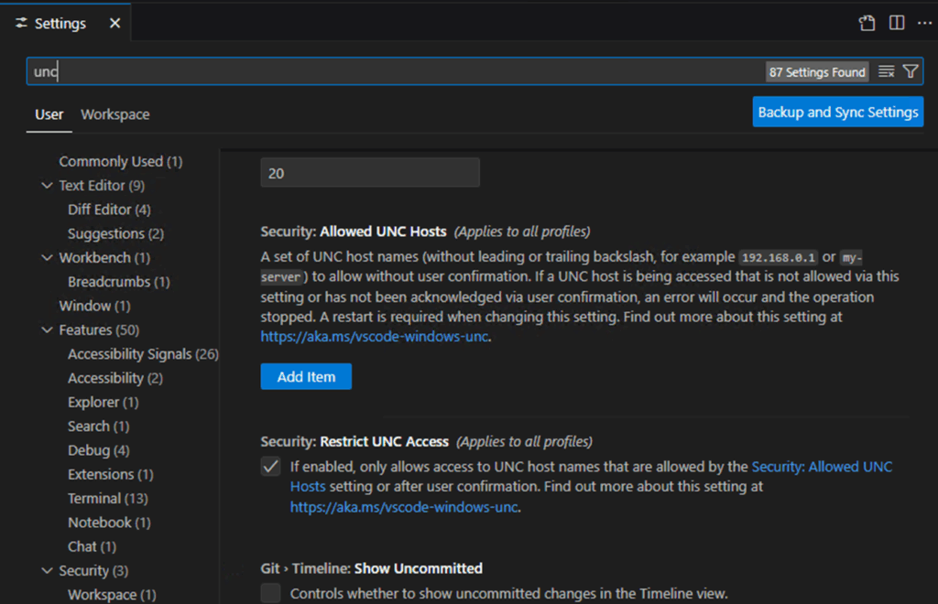Open the Security: Allowed UNC Hosts link
The image size is (938, 604).
(821, 467)
